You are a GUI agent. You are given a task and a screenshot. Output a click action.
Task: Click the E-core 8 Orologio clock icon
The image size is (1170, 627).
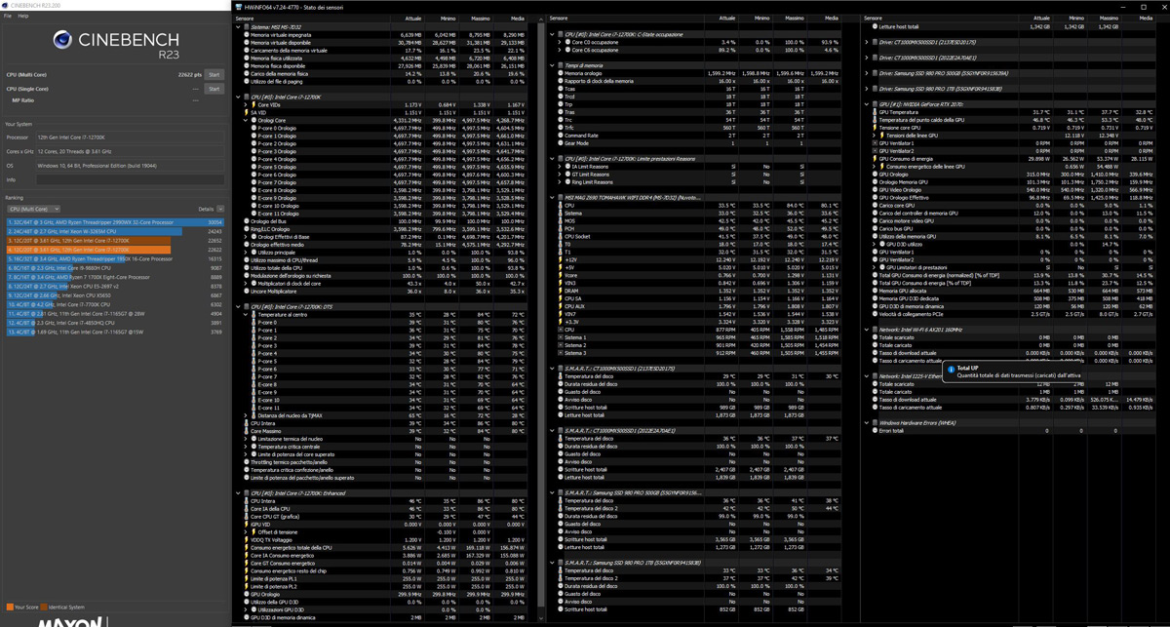click(x=254, y=190)
